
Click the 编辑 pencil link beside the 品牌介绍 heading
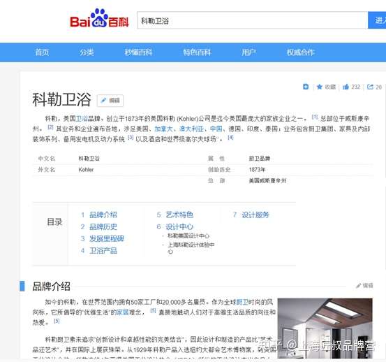pos(364,285)
